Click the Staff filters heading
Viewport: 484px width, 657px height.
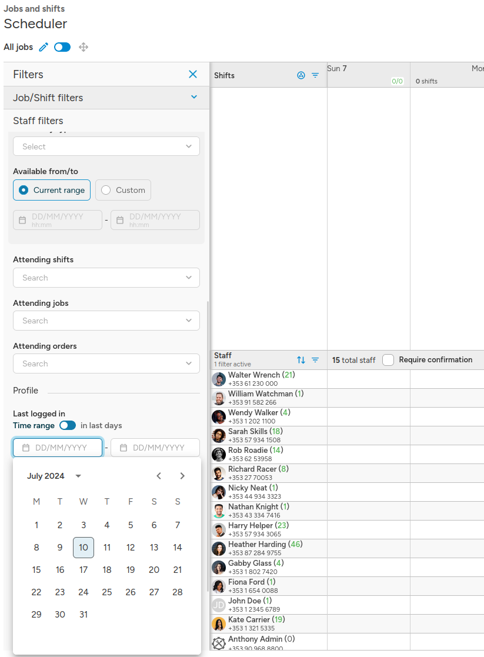[38, 121]
